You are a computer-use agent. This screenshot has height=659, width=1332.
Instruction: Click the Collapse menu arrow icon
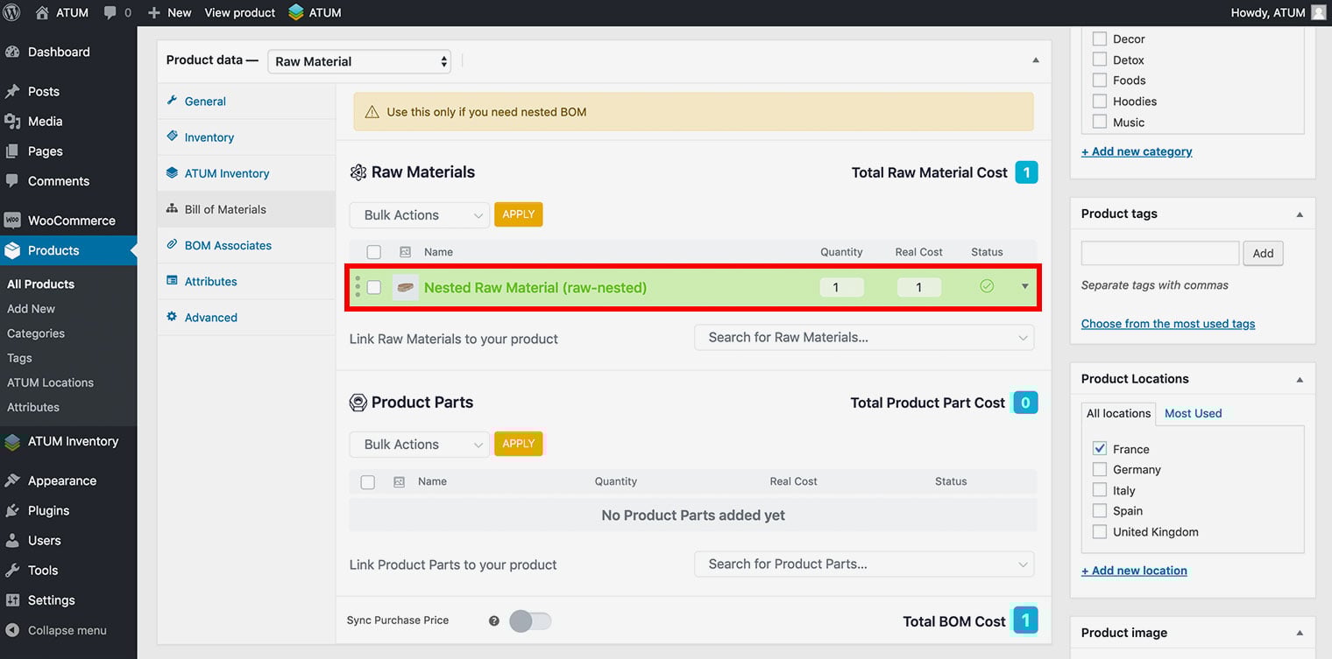[x=12, y=630]
